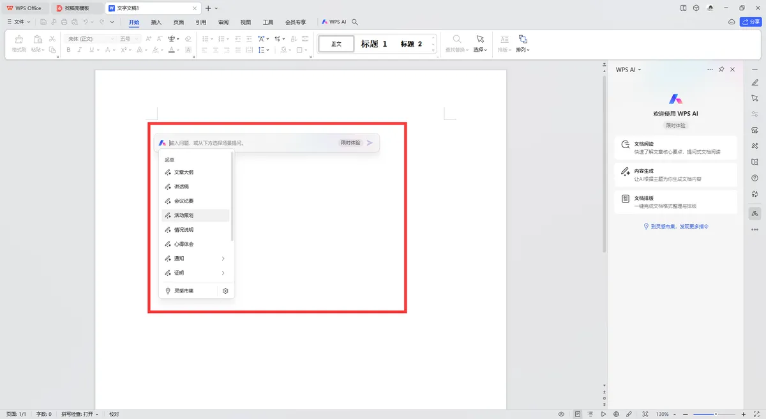Switch to the 插入 ribbon tab
This screenshot has width=766, height=419.
click(156, 22)
